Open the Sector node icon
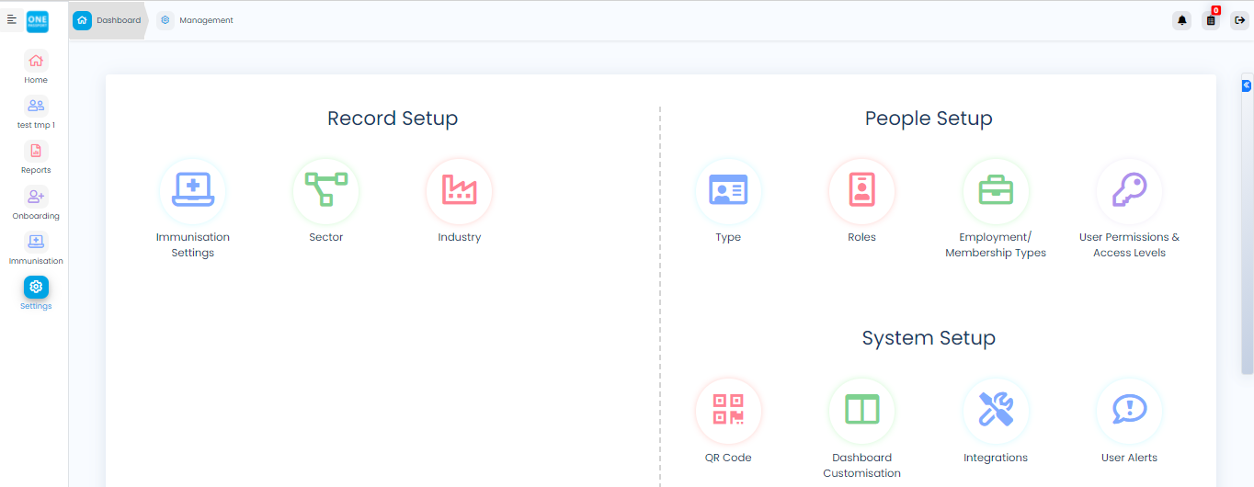Viewport: 1254px width, 487px height. point(326,191)
